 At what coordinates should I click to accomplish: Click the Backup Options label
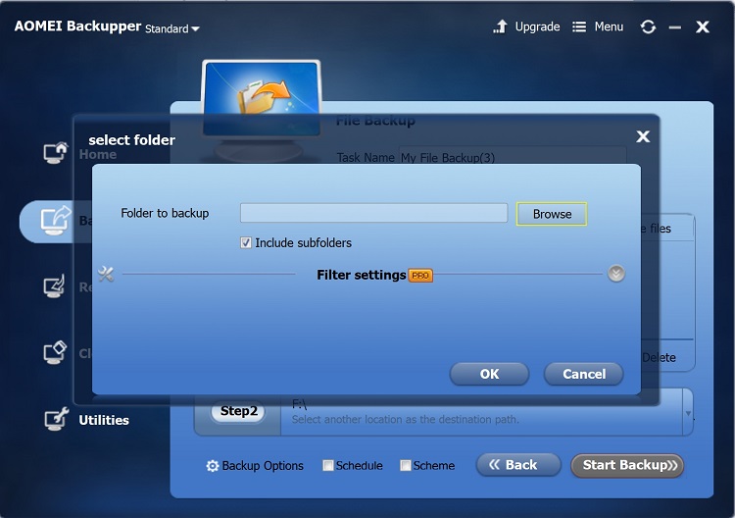263,466
